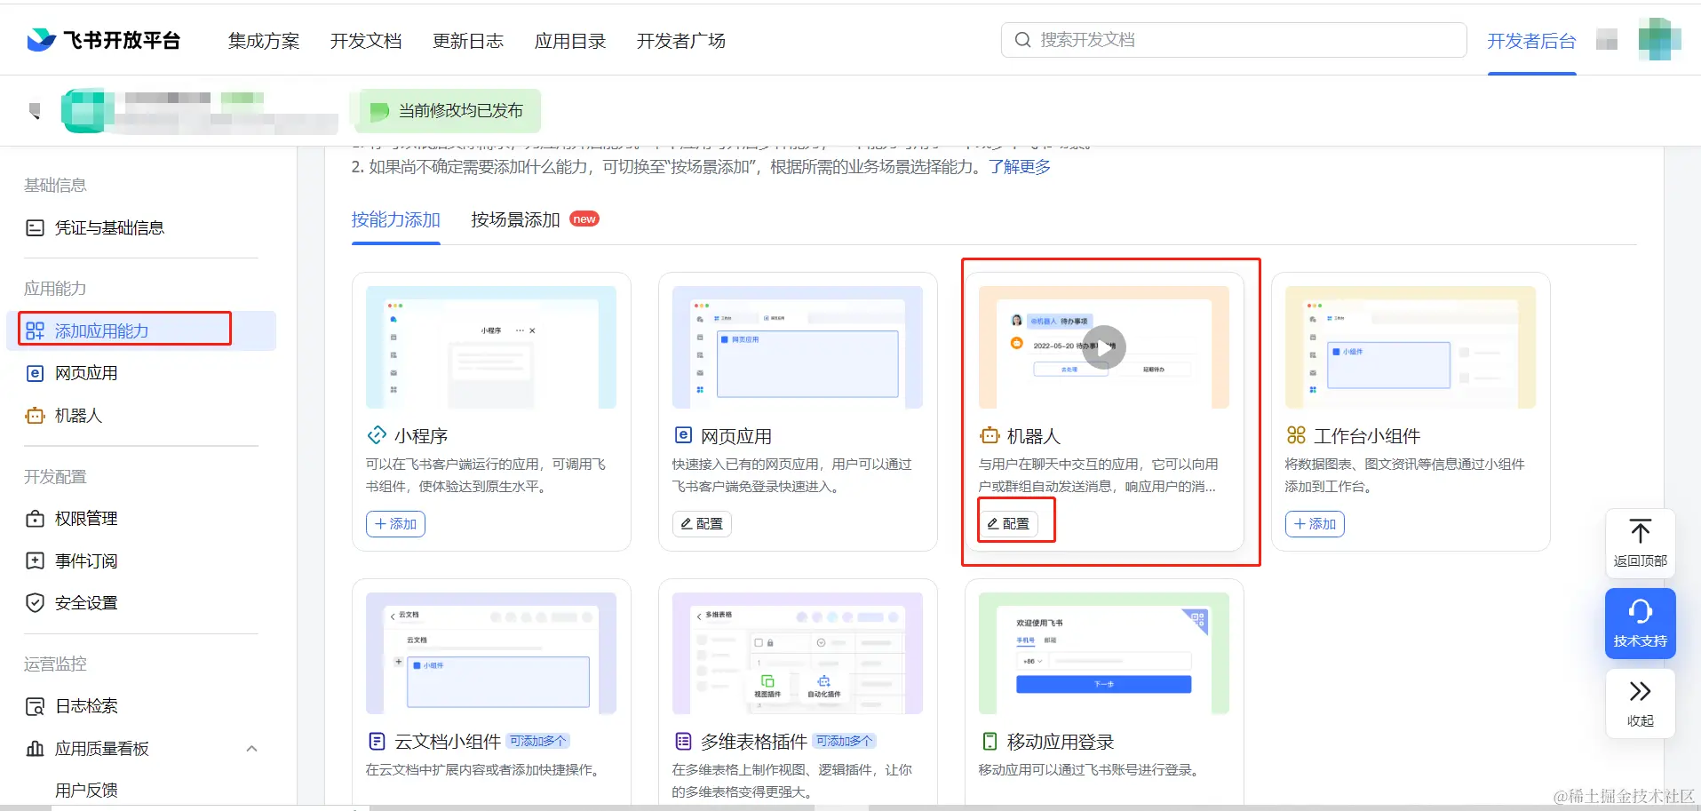This screenshot has height=811, width=1701.
Task: Collapse the app quality dashboard section
Action: 251,749
